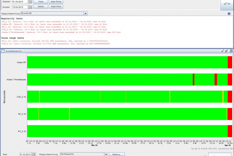The width and height of the screenshot is (234, 156).
Task: Click the CO2_2.12 axis label
Action: coord(21,97)
